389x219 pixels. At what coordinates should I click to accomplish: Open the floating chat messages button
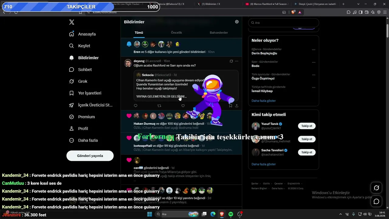376,201
